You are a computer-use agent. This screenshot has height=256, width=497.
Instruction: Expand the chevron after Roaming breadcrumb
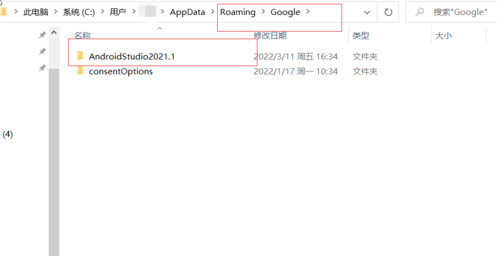click(x=263, y=12)
